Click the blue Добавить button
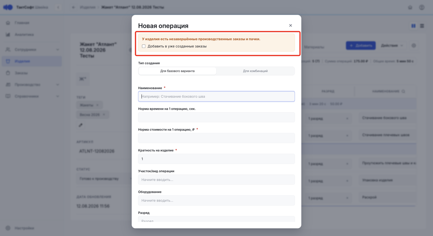The image size is (433, 236). [361, 45]
